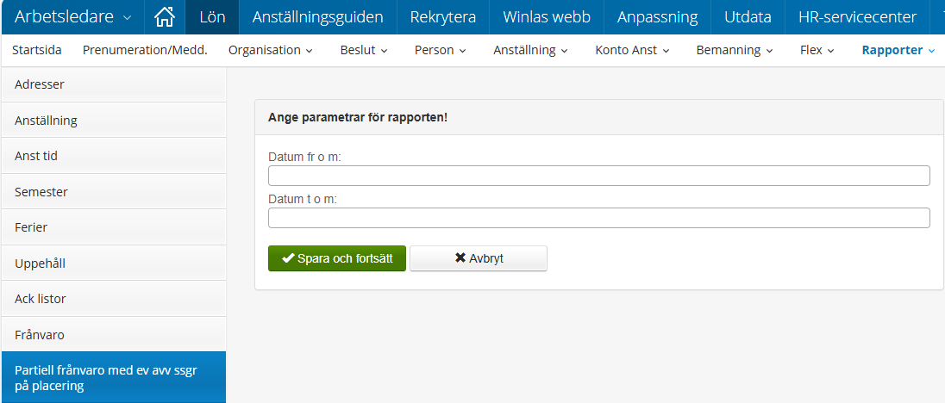Open the Bemanning dropdown menu

734,51
